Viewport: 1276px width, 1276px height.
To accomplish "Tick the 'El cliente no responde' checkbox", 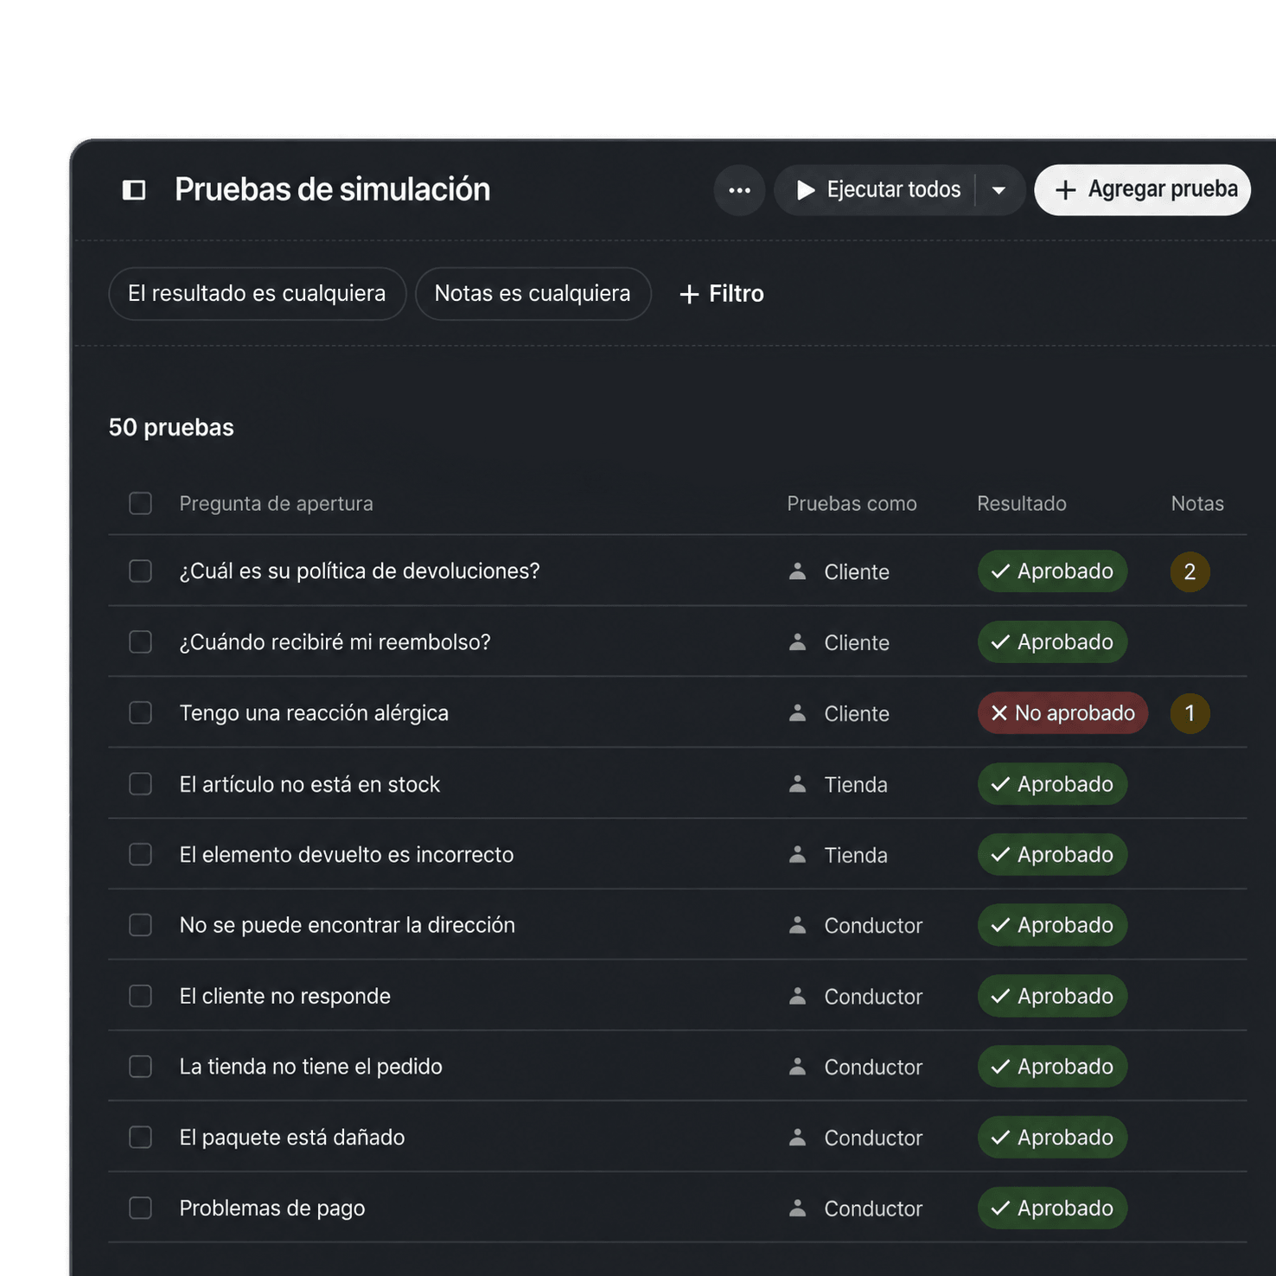I will pos(140,996).
